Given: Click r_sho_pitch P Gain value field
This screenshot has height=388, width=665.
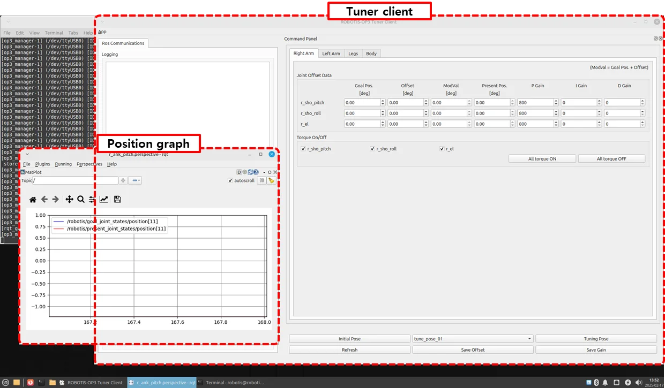Looking at the screenshot, I should (535, 102).
